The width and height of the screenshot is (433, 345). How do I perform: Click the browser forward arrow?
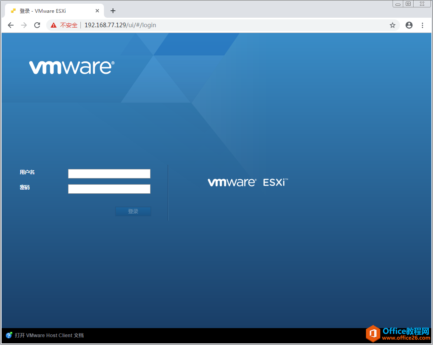coord(24,25)
